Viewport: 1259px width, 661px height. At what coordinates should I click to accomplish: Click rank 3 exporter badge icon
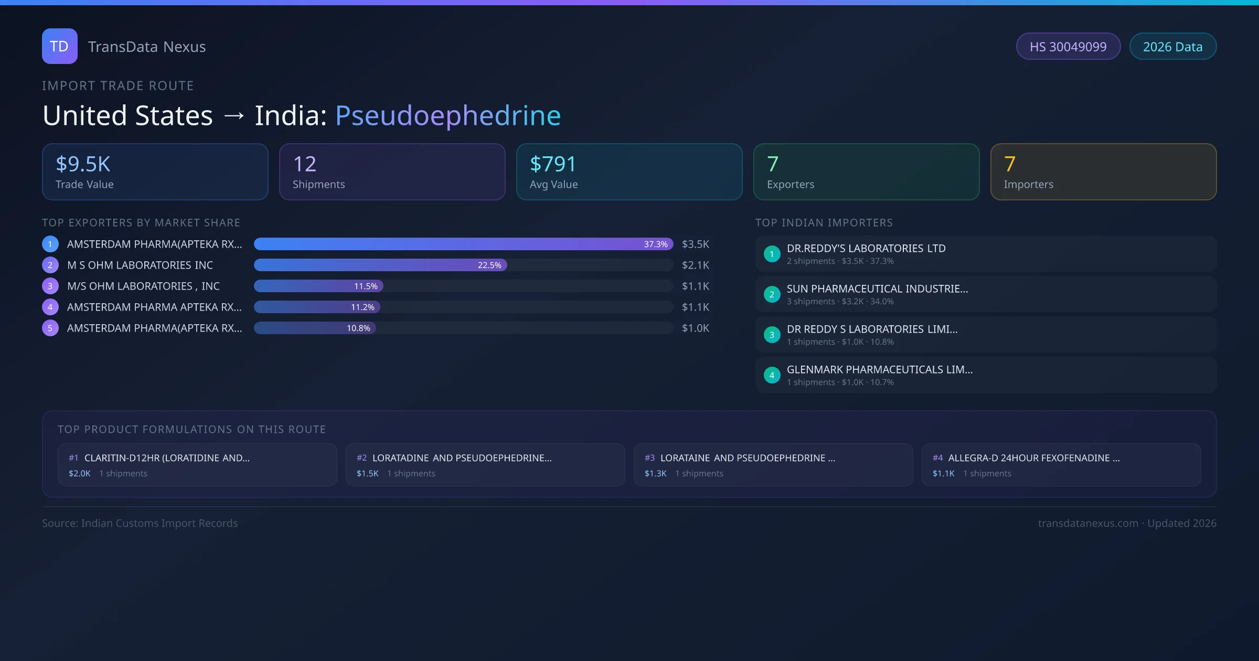tap(50, 286)
